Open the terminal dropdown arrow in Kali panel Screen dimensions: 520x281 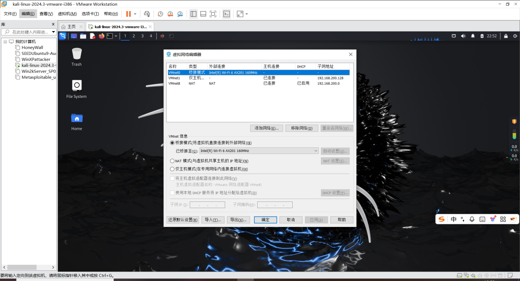(x=116, y=36)
